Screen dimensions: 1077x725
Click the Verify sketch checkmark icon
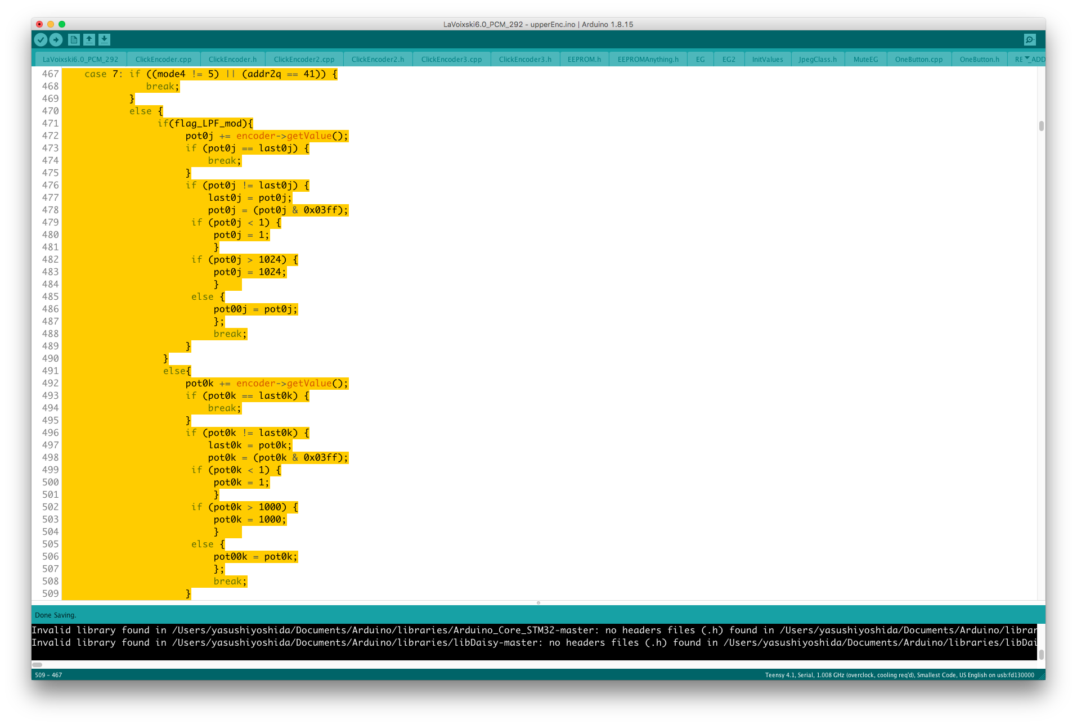click(x=41, y=39)
